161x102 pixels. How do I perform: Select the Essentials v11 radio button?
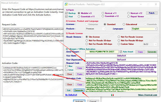tap(79, 16)
